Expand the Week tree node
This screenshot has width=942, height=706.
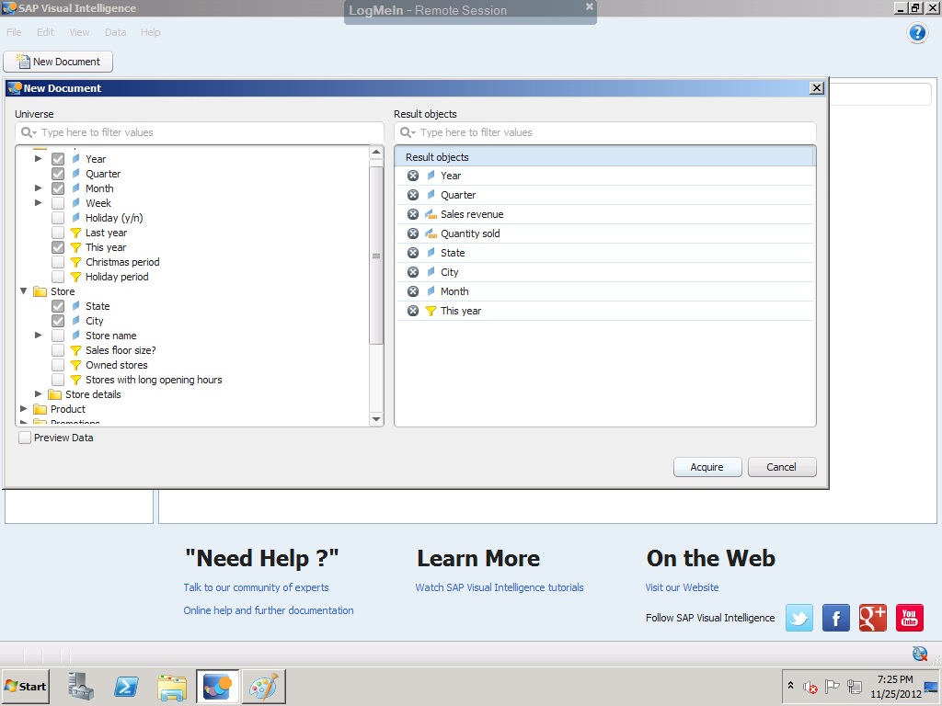tap(38, 203)
